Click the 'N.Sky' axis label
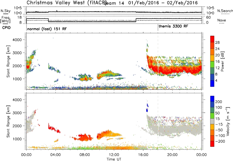This screenshot has height=161, width=233. (x=6, y=11)
